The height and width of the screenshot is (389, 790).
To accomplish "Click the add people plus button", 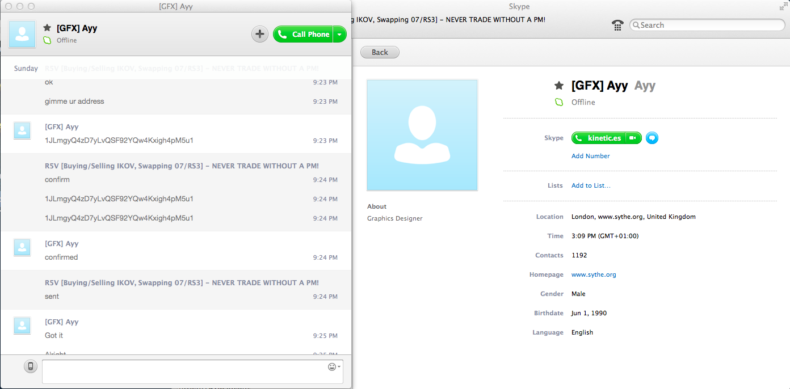I will [260, 34].
